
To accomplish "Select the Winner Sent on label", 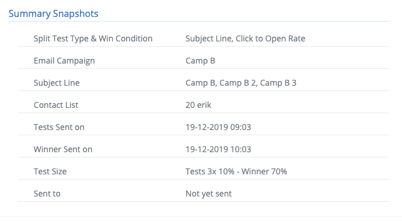I will 63,149.
